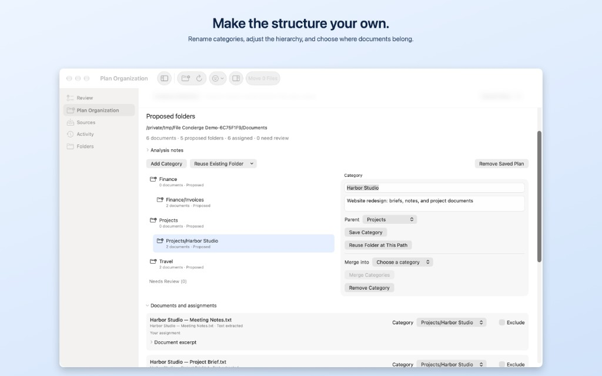Select the Projects category row
Image resolution: width=602 pixels, height=376 pixels.
point(240,223)
